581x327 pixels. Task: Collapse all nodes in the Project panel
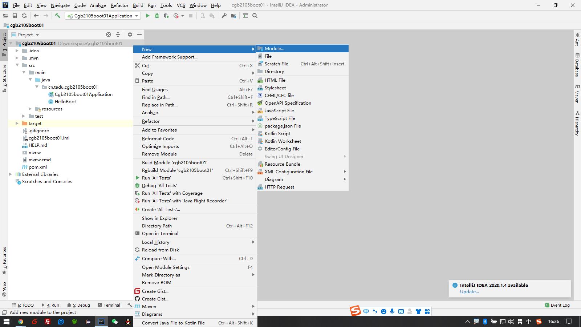pos(118,35)
